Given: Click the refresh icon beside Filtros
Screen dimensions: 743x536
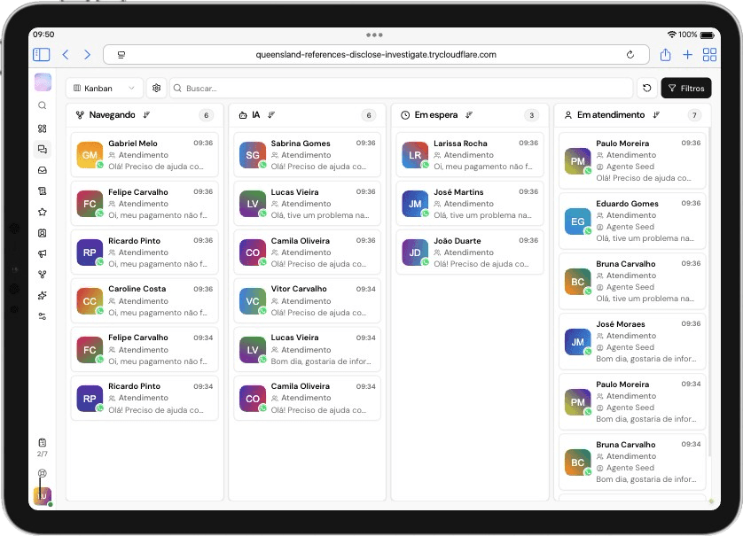Looking at the screenshot, I should click(647, 89).
